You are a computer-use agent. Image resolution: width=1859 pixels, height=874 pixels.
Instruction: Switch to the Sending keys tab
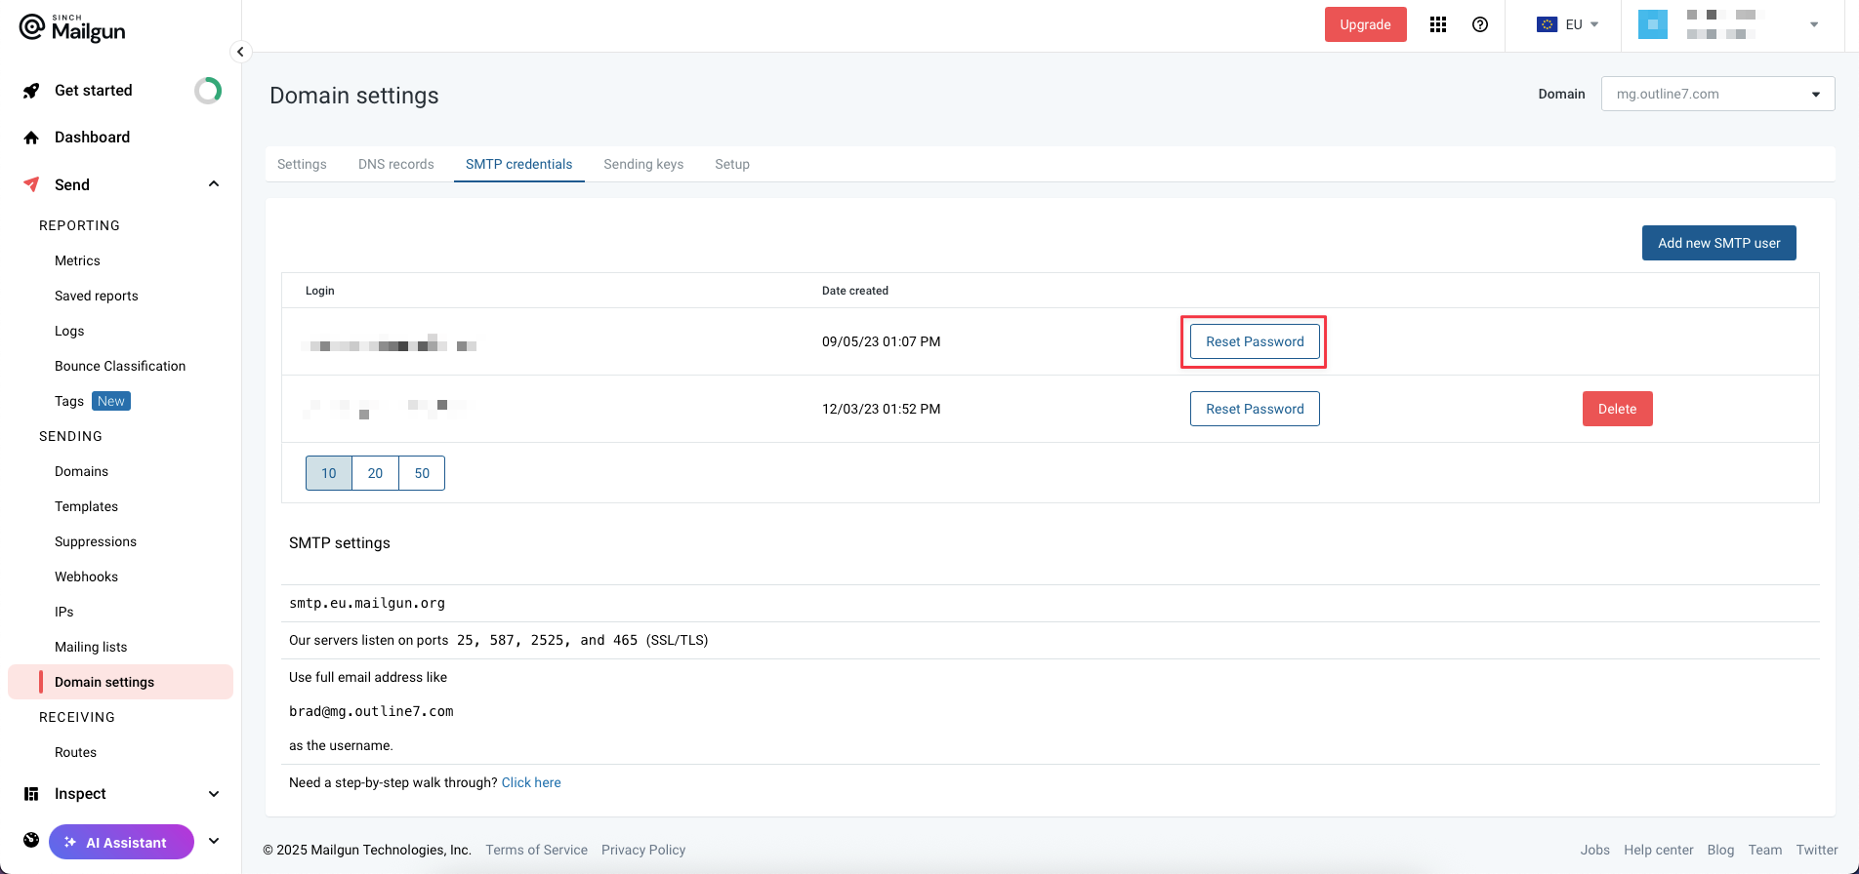coord(643,164)
